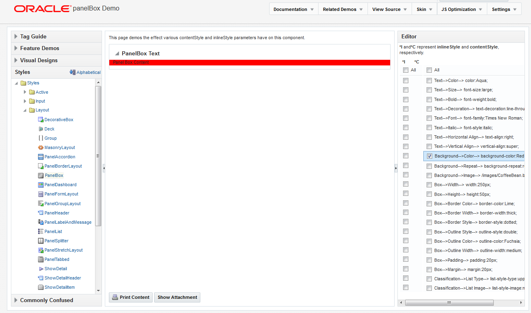Viewport: 531px width, 313px height.
Task: Click the Active folder icon
Action: click(32, 92)
